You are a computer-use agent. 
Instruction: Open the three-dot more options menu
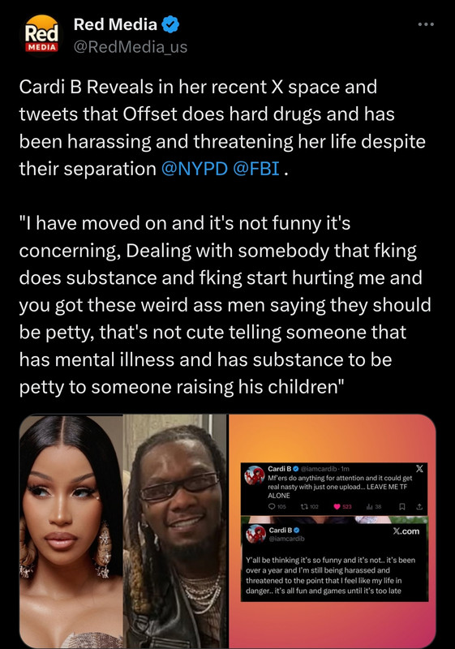coord(426,24)
